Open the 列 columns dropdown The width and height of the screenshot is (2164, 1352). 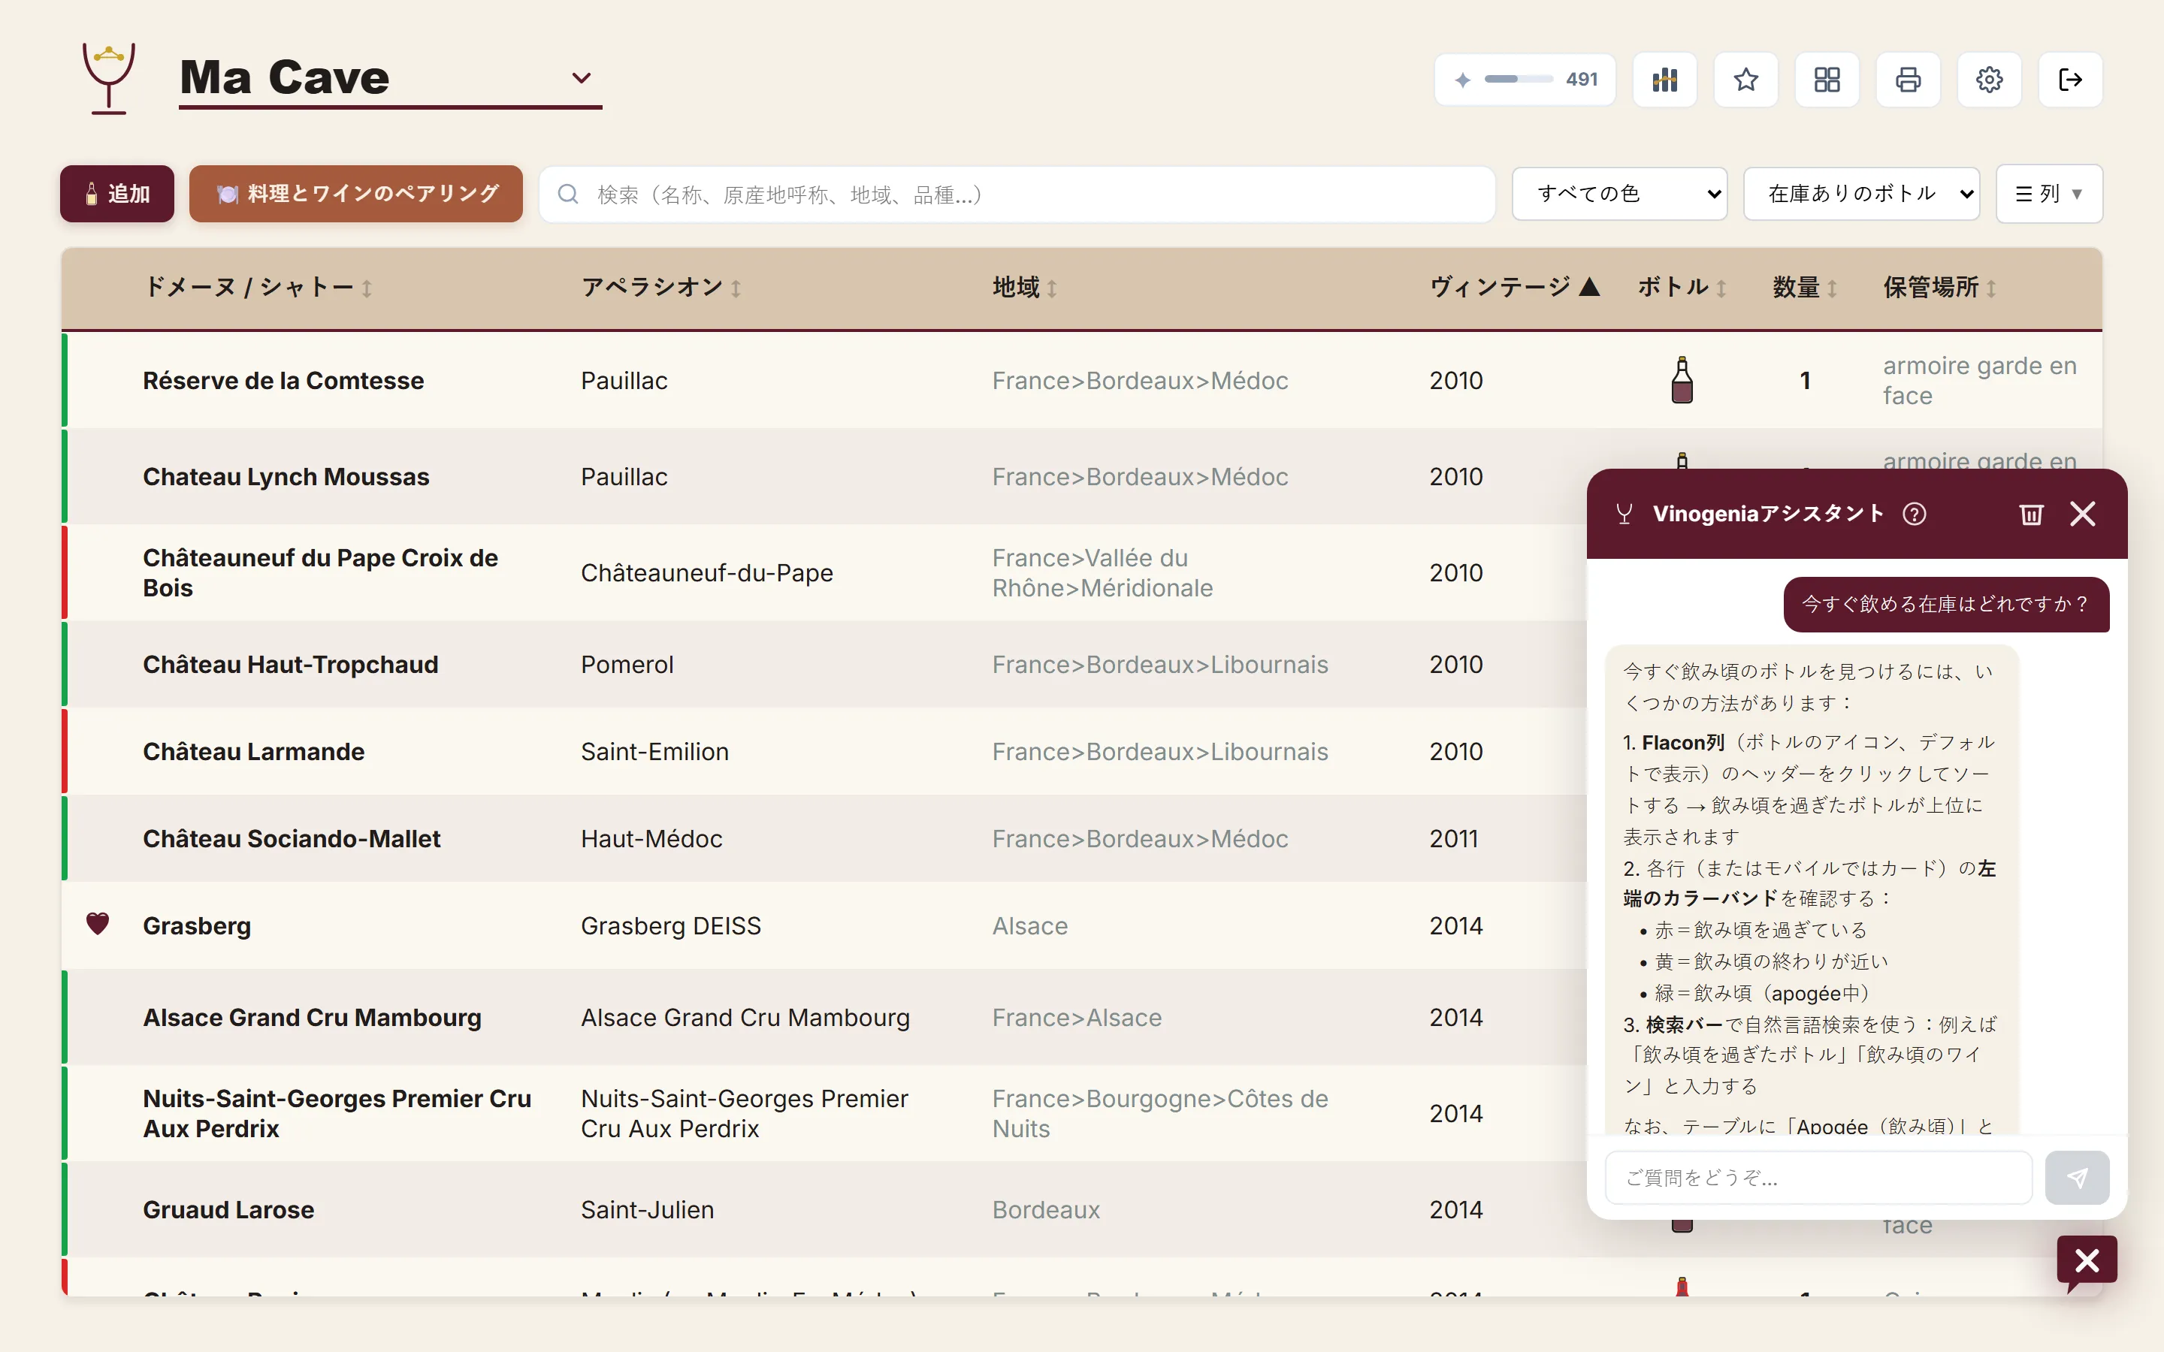[x=2048, y=193]
